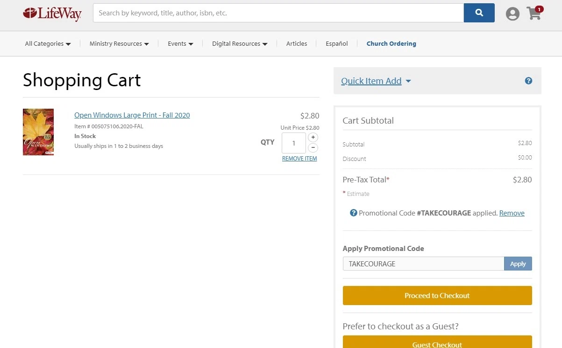Decrease quantity with the minus button
Viewport: 562px width, 348px height.
(x=313, y=148)
